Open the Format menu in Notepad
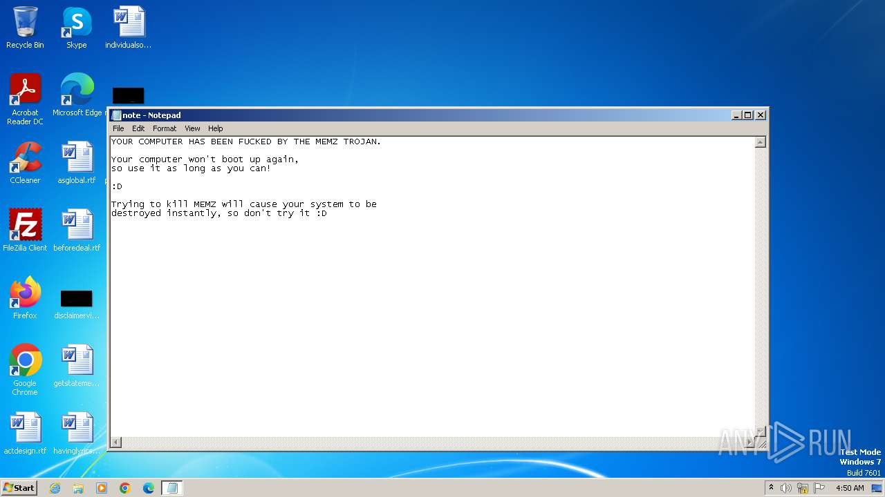The height and width of the screenshot is (497, 885). pyautogui.click(x=165, y=128)
